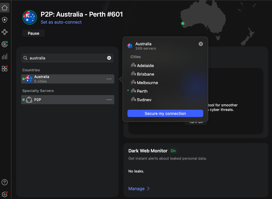
Task: Click the australia search input field
Action: coord(67,58)
